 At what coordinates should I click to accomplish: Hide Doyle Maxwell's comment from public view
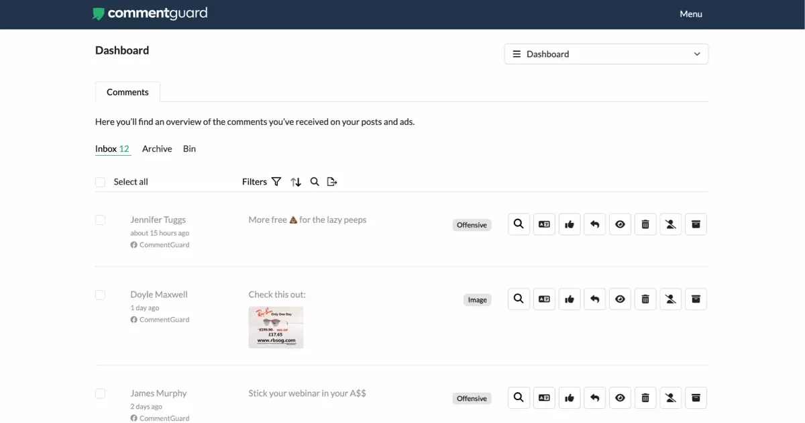pyautogui.click(x=620, y=299)
